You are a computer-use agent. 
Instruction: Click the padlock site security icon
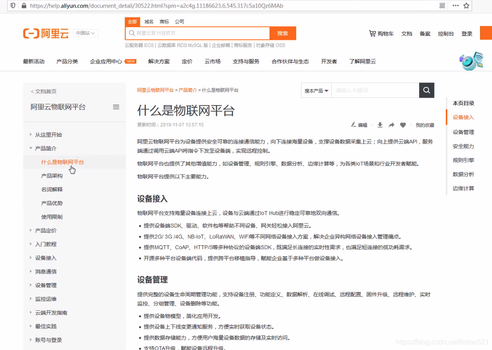(24, 6)
